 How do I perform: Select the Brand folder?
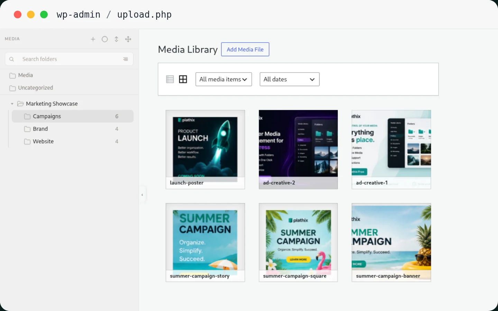pyautogui.click(x=73, y=129)
